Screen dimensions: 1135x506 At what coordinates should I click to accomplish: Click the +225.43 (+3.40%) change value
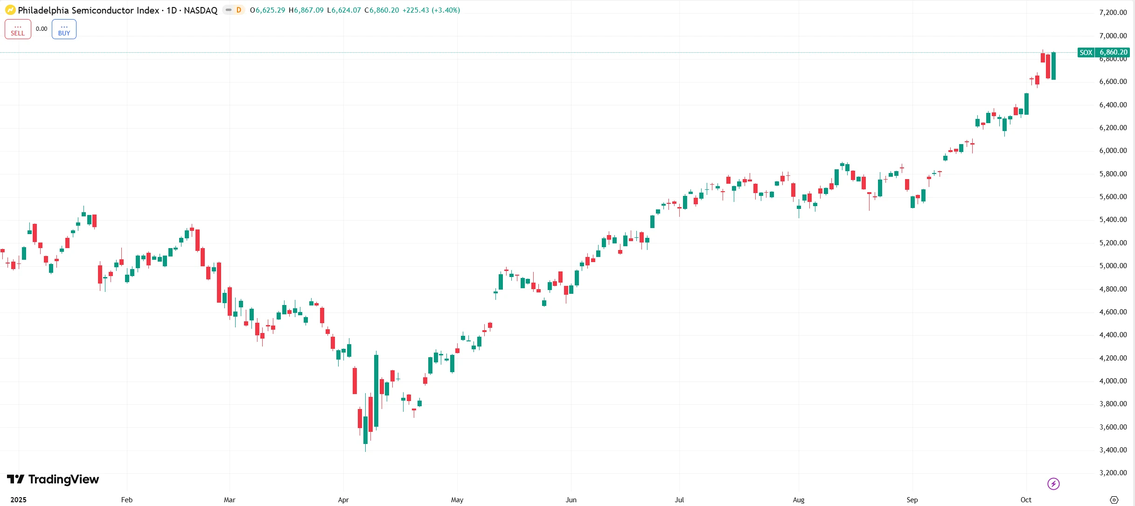(431, 10)
